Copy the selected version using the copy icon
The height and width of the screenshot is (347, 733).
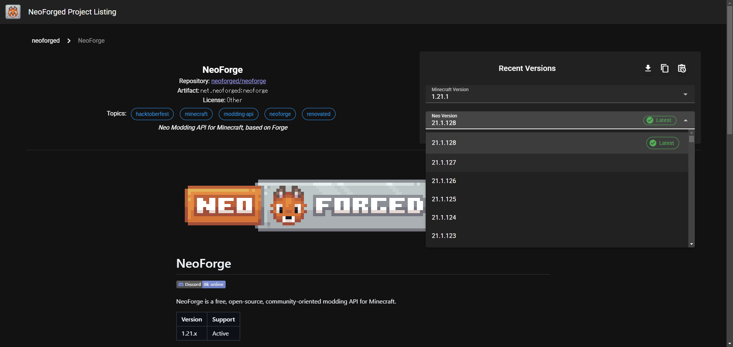(665, 68)
